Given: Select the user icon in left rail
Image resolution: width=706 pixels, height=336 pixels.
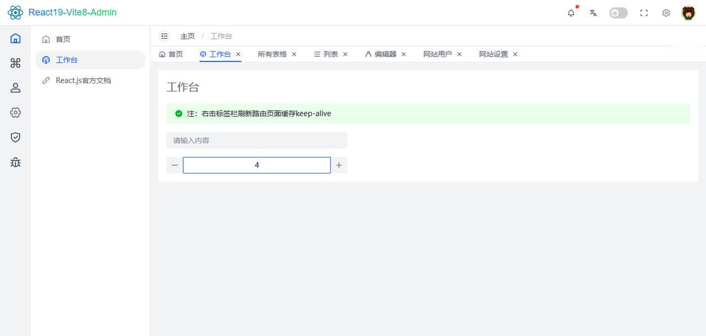Looking at the screenshot, I should coord(15,88).
